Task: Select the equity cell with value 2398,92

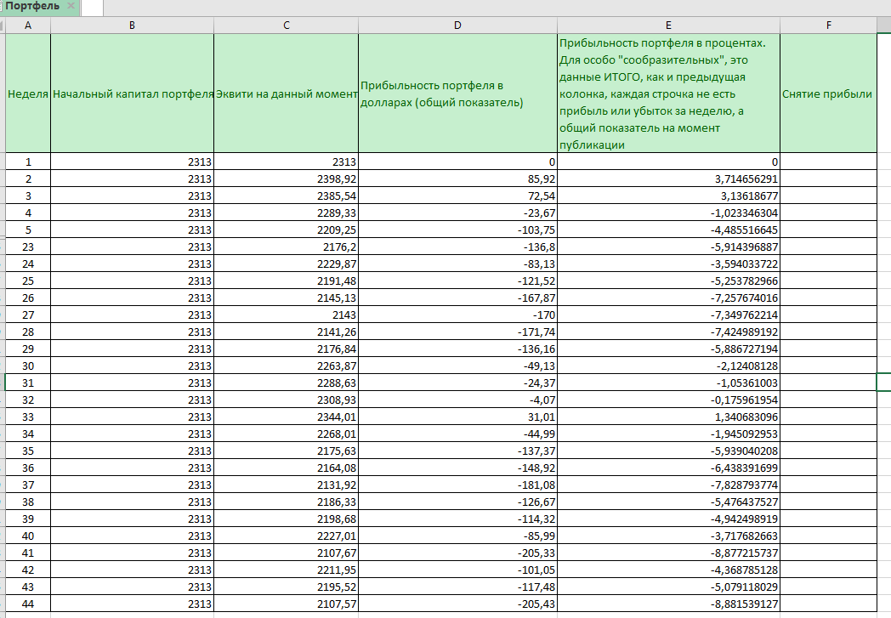Action: [287, 179]
